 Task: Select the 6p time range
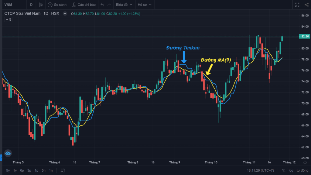[22, 170]
